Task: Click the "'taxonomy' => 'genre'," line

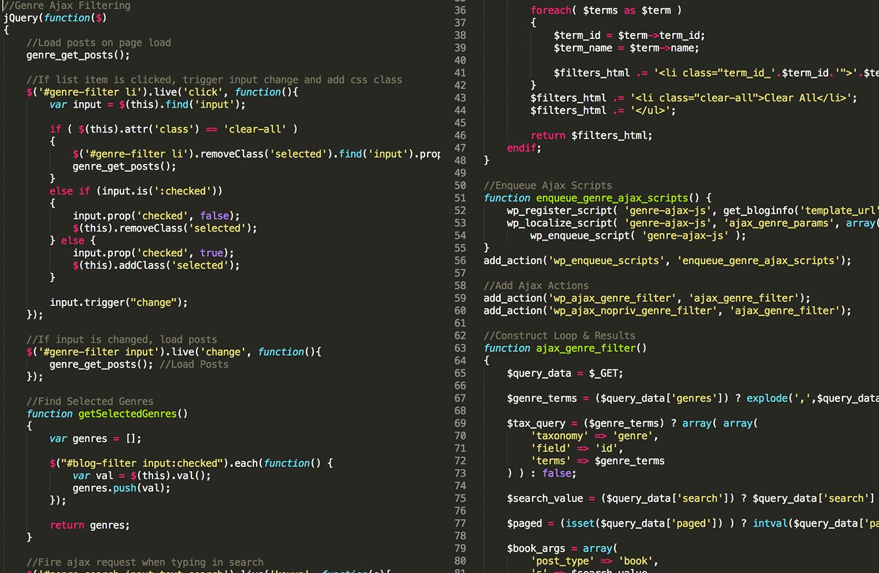Action: 594,436
